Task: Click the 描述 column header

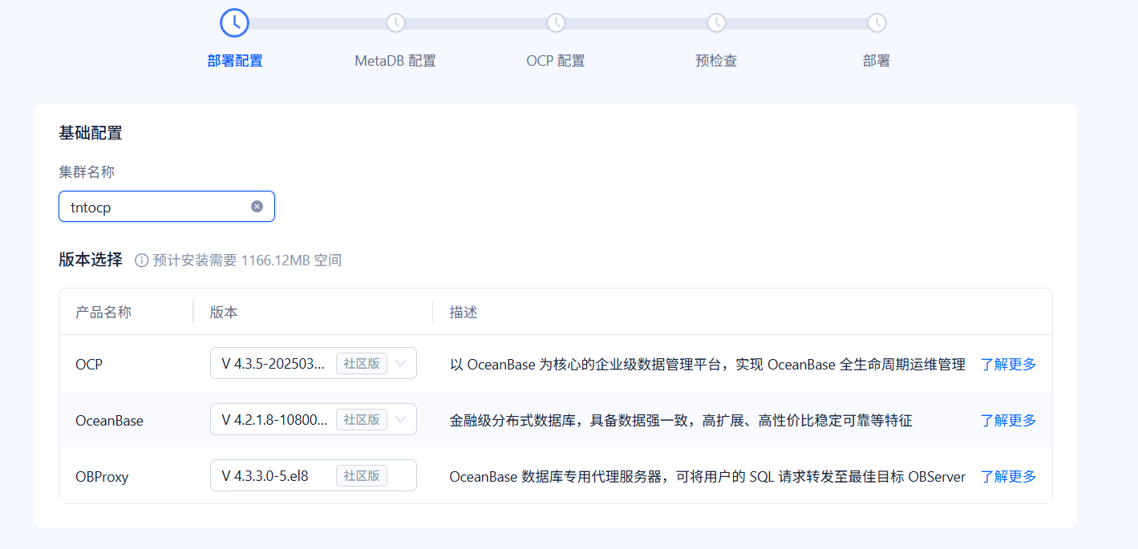Action: (x=464, y=313)
